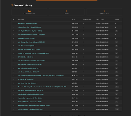Viewport: 131px width, 116px height.
Task: Click the 31x badge on Younger Brother row
Action: [x=117, y=106]
